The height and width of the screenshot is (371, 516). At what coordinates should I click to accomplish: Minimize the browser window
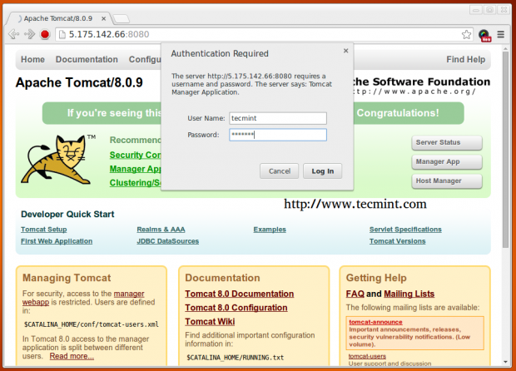(476, 10)
